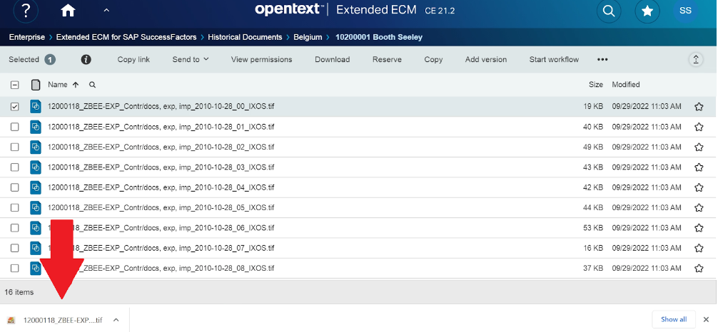Check the box for file ending 03_IXOS.tif
Image resolution: width=718 pixels, height=332 pixels.
pos(15,167)
